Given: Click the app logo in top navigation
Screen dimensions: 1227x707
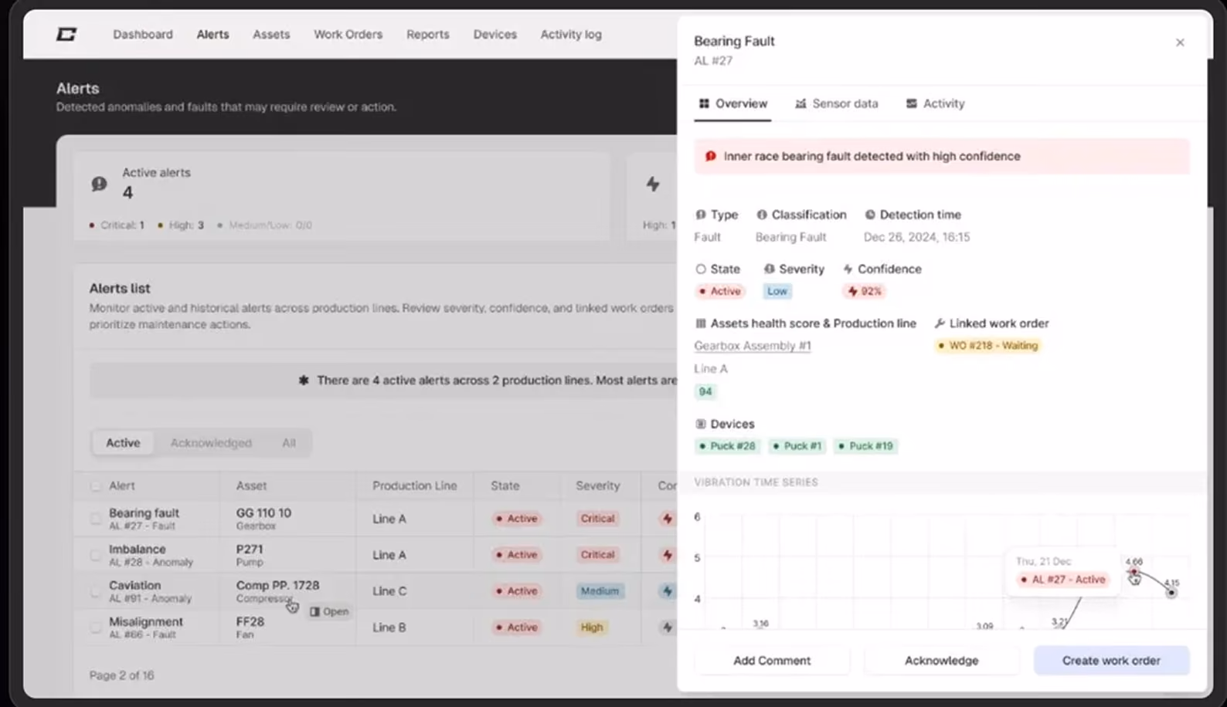Looking at the screenshot, I should [66, 34].
